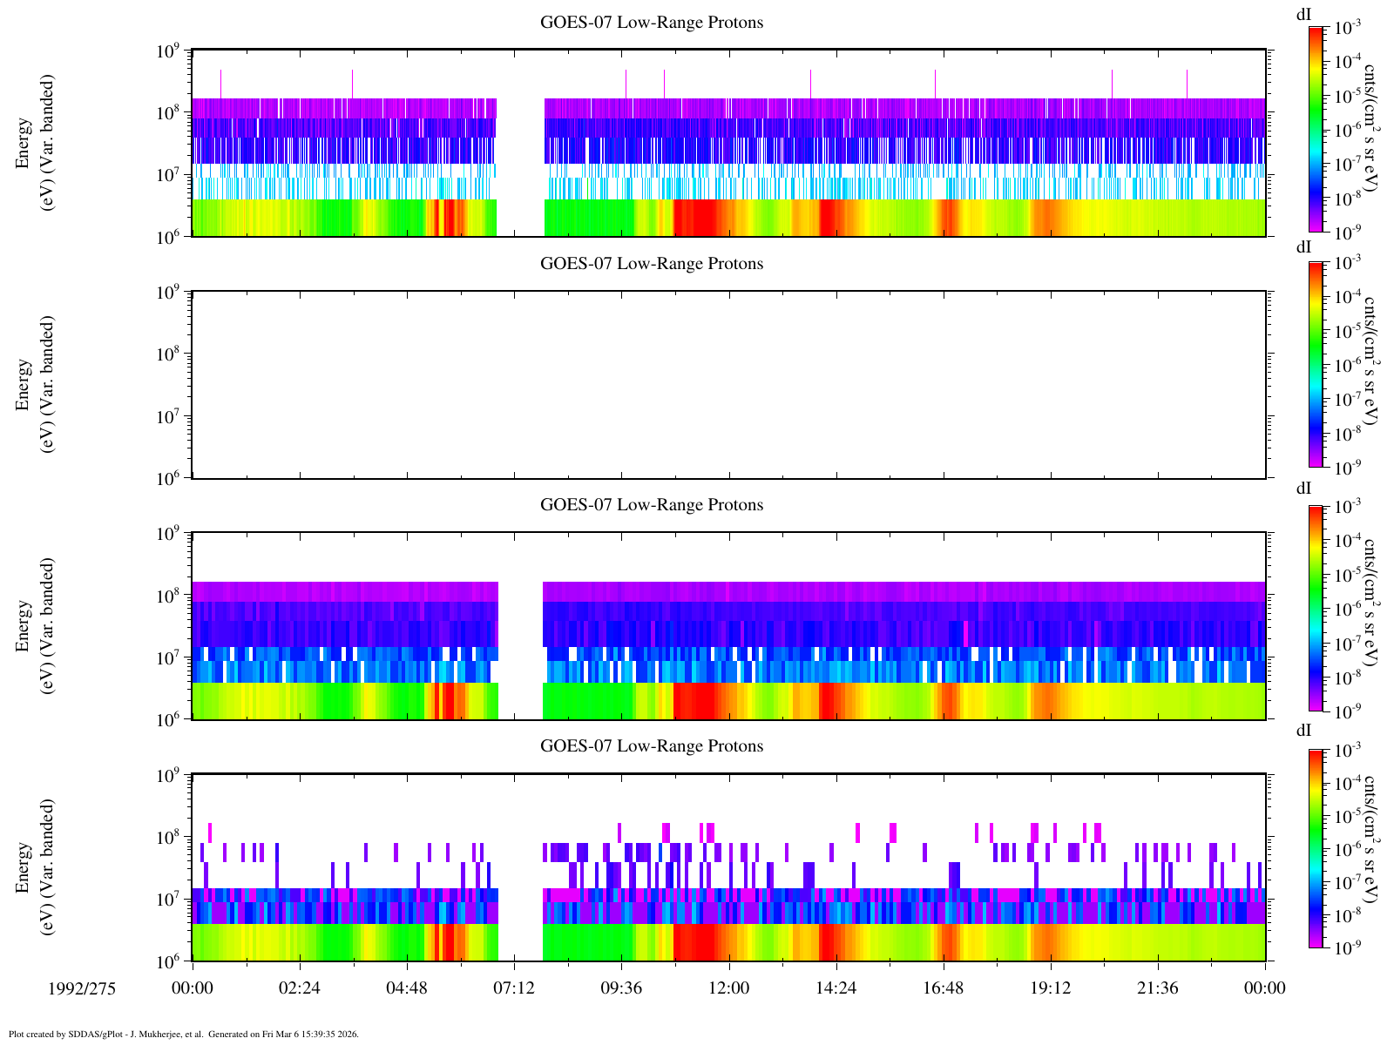Select the 02:24 time axis label

coord(300,988)
